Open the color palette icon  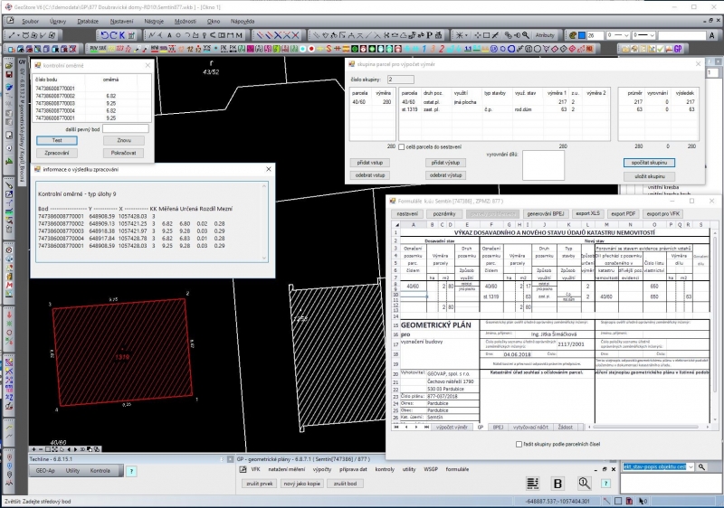572,35
